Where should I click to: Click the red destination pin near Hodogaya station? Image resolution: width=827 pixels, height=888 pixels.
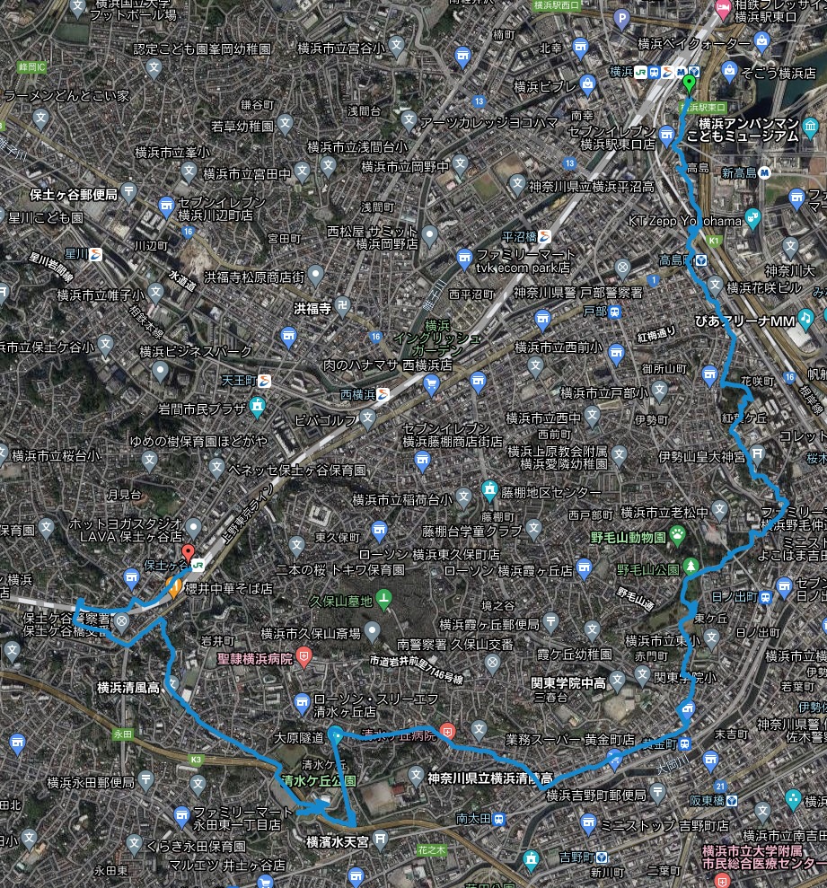point(188,553)
